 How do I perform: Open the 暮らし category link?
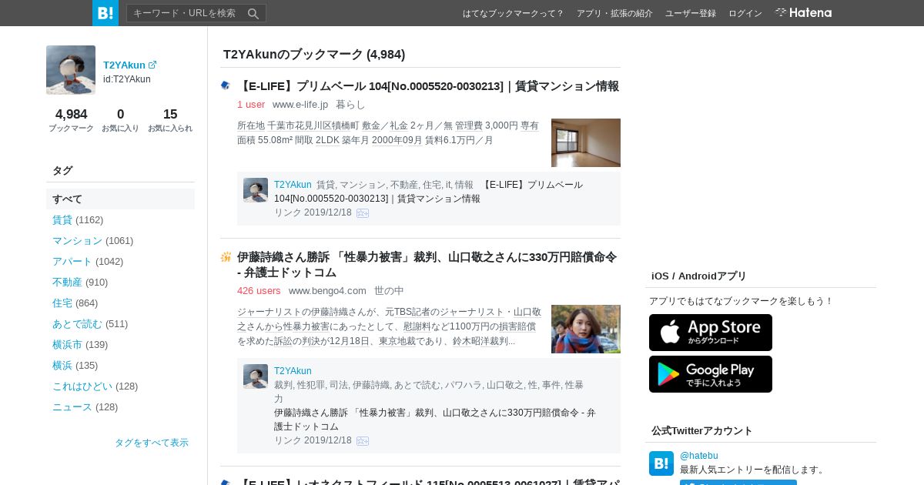point(350,104)
